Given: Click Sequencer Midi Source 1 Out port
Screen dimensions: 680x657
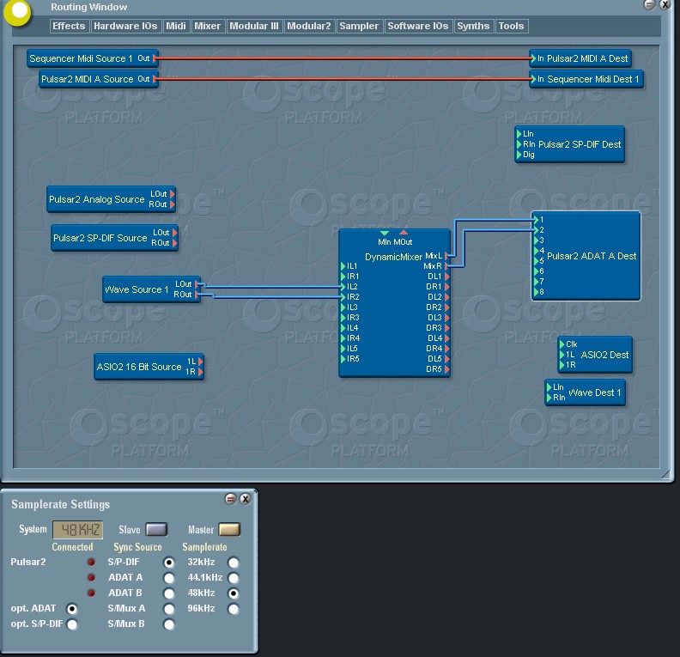Looking at the screenshot, I should (155, 58).
